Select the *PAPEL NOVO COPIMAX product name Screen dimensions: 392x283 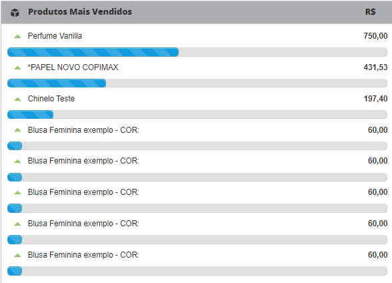(73, 67)
